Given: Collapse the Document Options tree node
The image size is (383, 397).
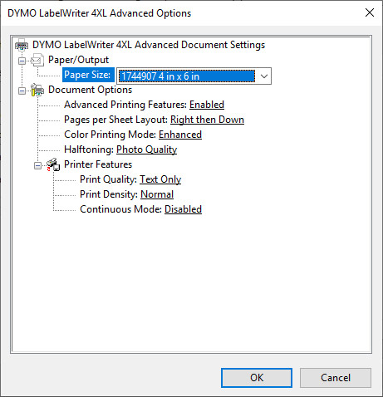Looking at the screenshot, I should (22, 91).
